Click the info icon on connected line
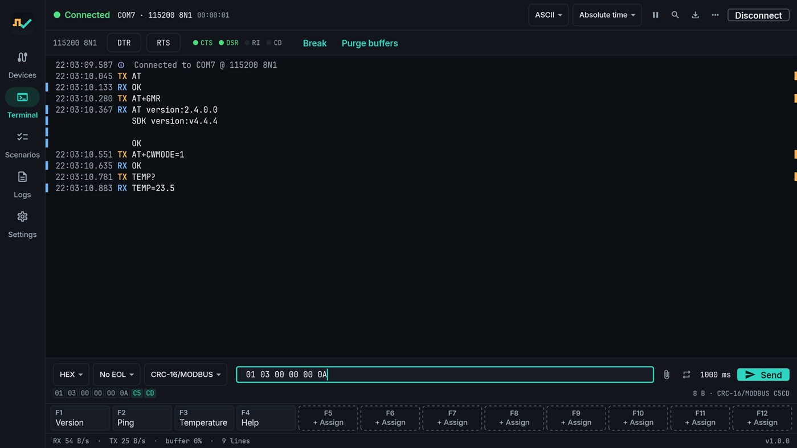 [121, 65]
